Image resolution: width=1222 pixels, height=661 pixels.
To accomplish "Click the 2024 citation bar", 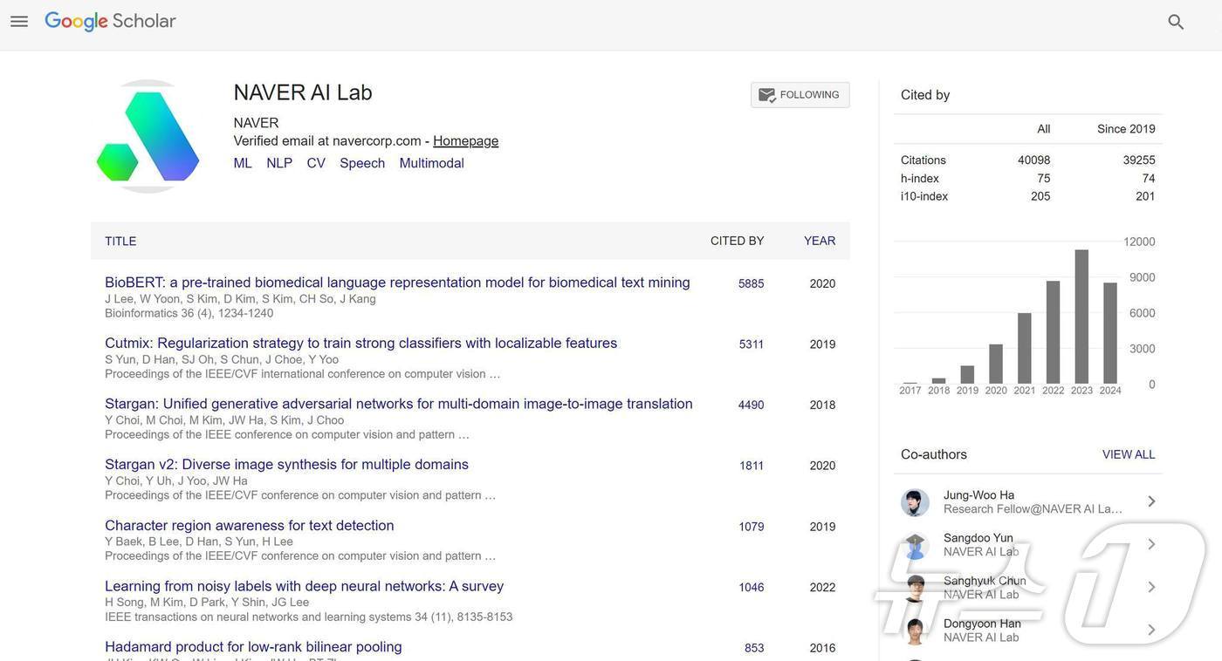I will pyautogui.click(x=1110, y=333).
